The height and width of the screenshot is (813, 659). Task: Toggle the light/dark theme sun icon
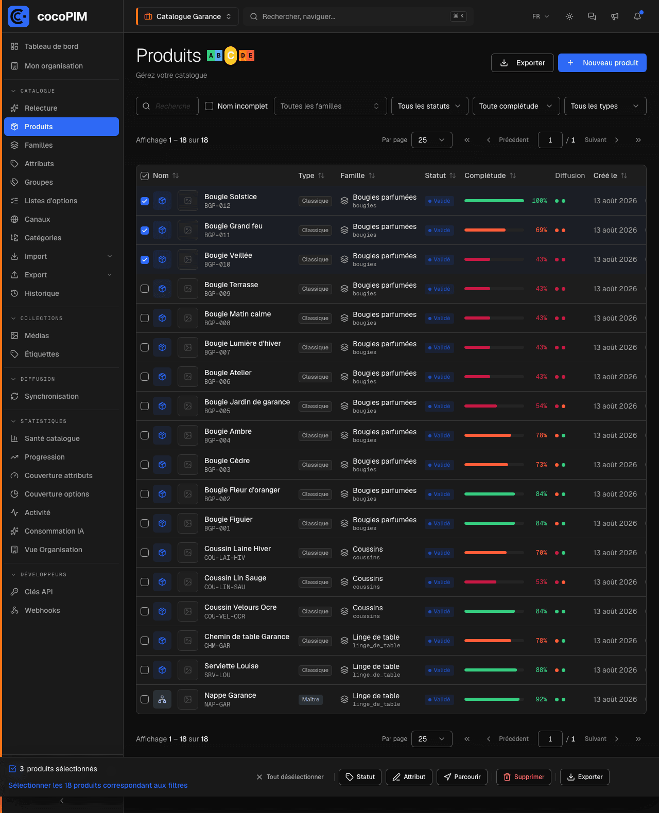click(x=569, y=16)
